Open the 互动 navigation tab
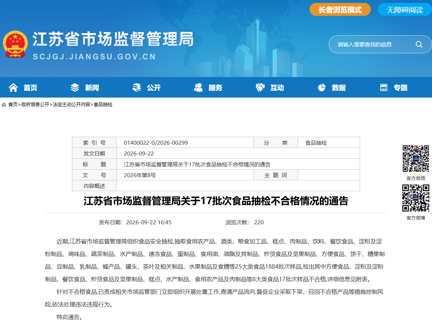432x324 pixels. pos(277,87)
